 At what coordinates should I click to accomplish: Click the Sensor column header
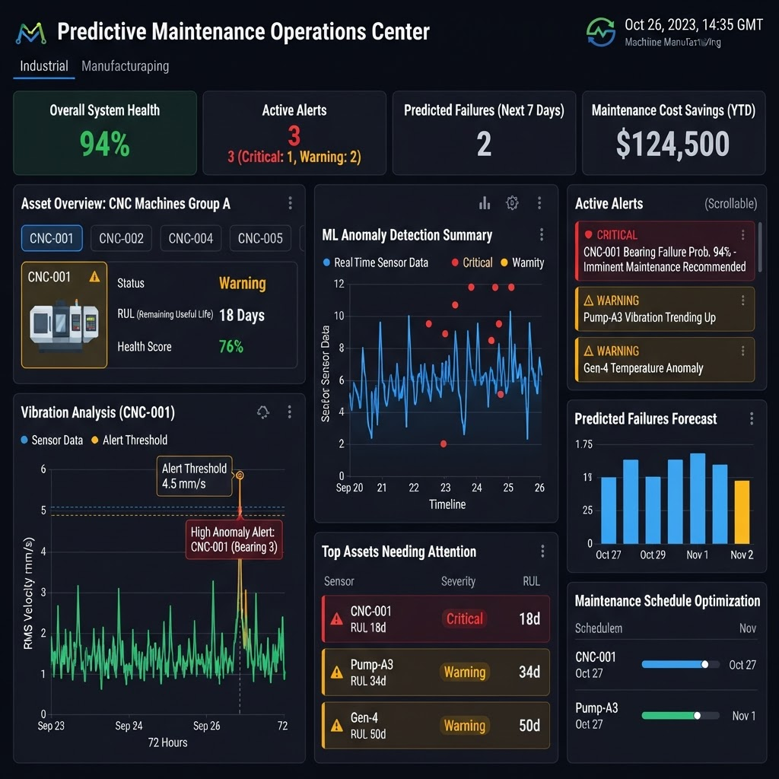click(x=339, y=580)
